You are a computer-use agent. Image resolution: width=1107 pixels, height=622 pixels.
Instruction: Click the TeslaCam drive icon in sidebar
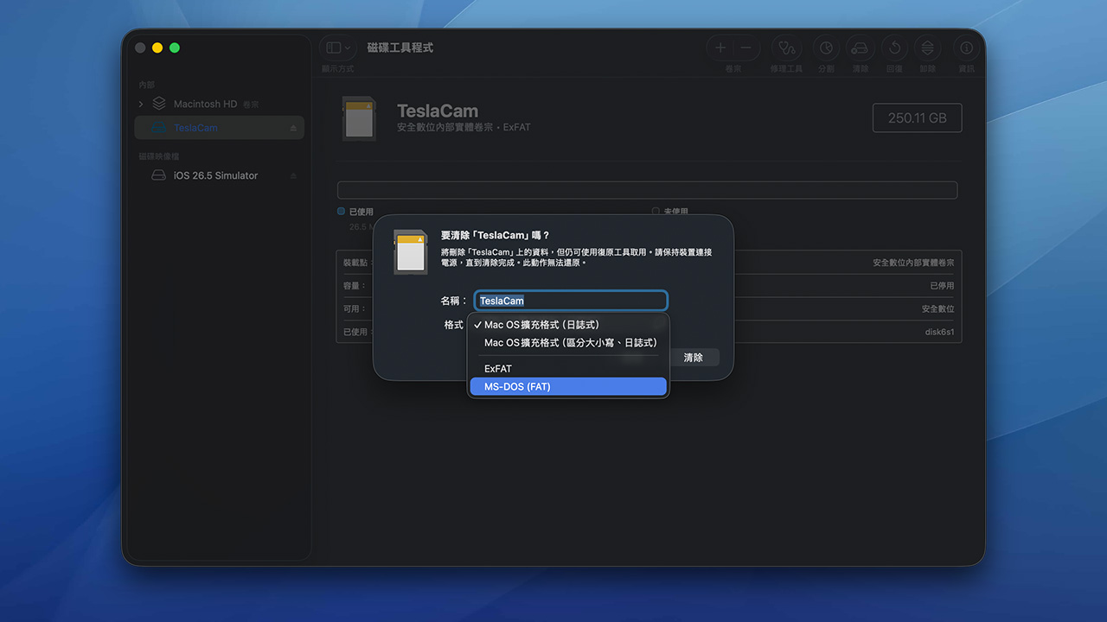click(159, 128)
